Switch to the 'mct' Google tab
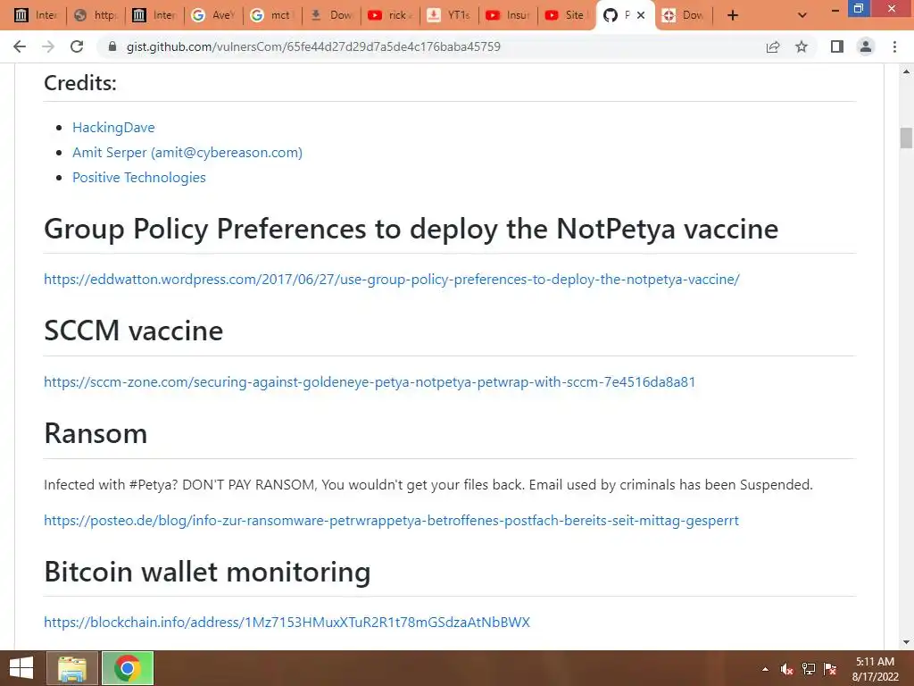 coord(272,15)
